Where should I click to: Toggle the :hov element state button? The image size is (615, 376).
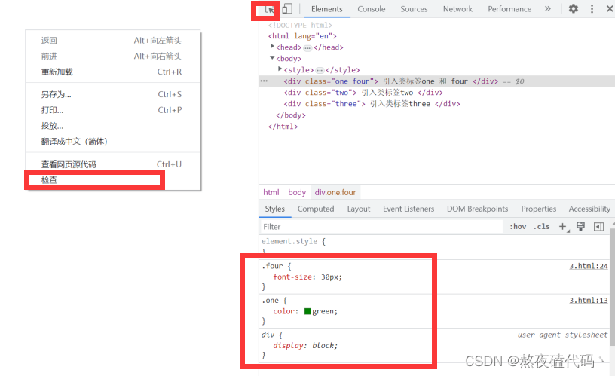(518, 227)
